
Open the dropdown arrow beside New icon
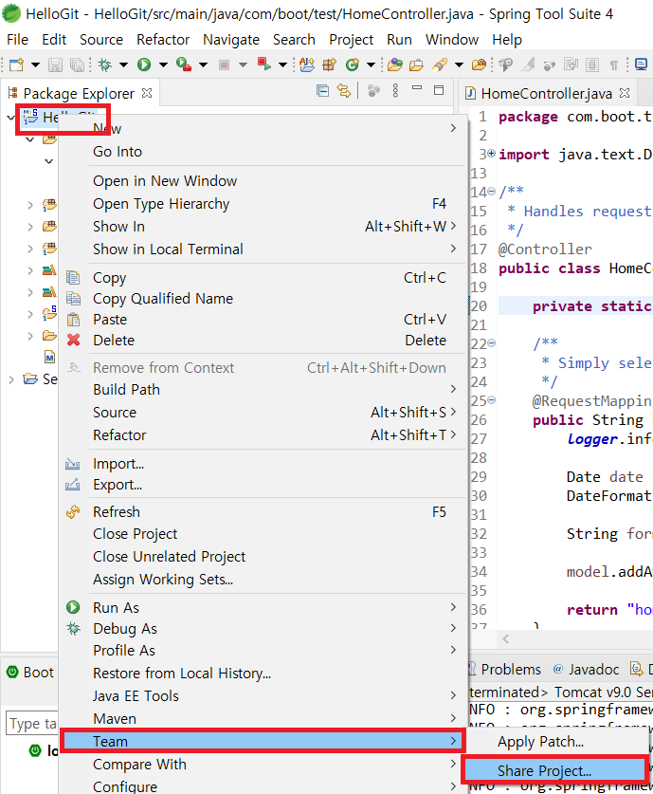(35, 65)
